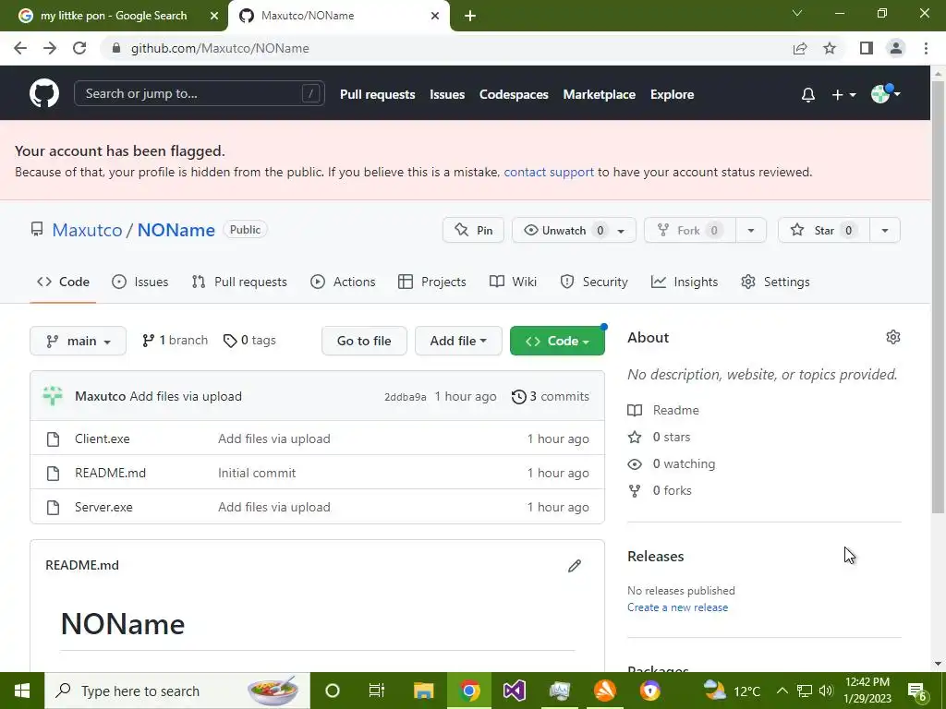View the Insights tab

(x=685, y=282)
